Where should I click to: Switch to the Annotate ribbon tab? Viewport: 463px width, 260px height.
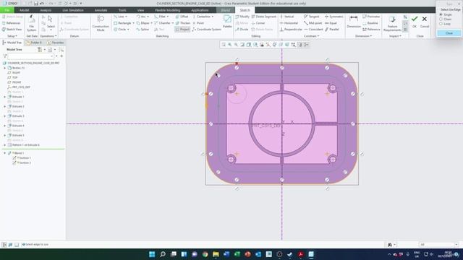tap(101, 10)
